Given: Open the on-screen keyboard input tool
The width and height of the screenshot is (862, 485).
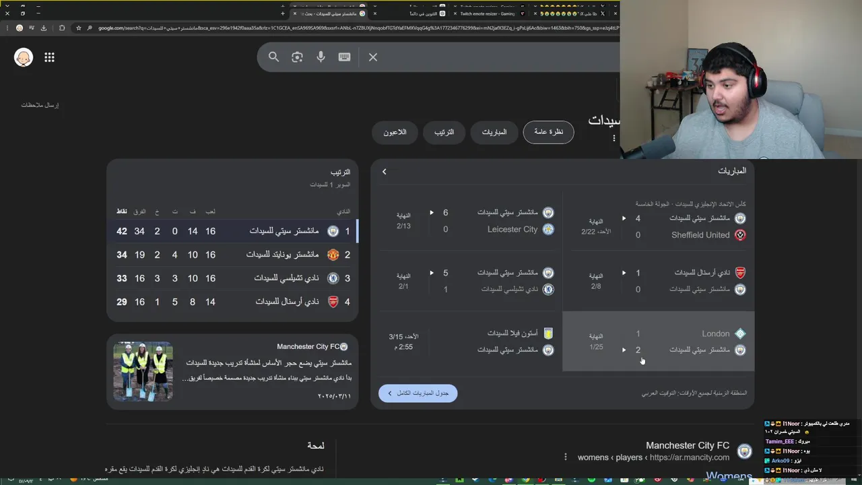Looking at the screenshot, I should tap(344, 57).
